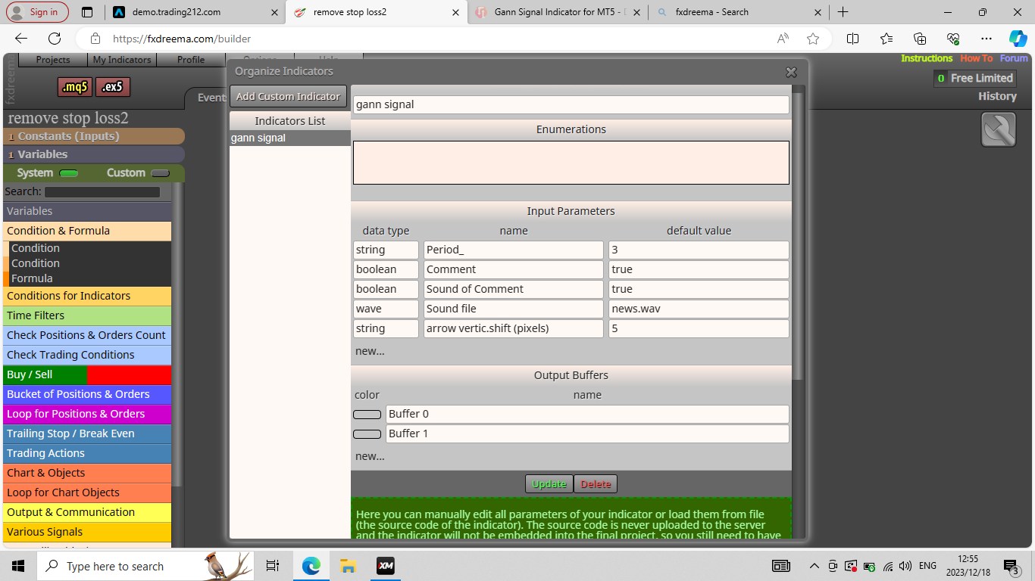Open the read aloud icon in address bar
Image resolution: width=1035 pixels, height=581 pixels.
tap(783, 39)
